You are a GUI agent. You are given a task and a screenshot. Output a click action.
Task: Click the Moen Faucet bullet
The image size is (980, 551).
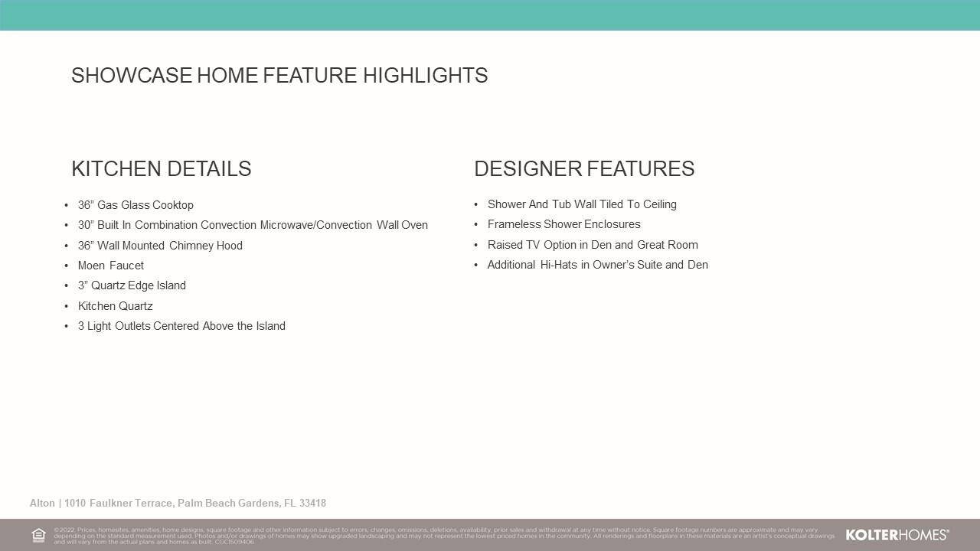pyautogui.click(x=111, y=266)
